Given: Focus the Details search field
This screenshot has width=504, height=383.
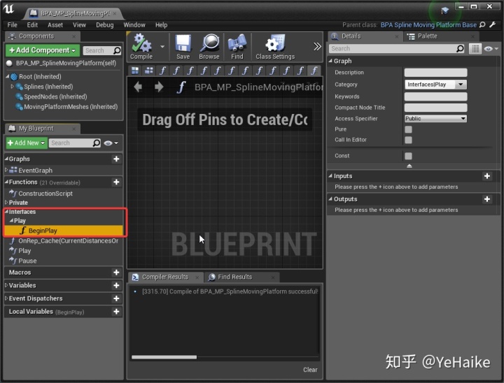Looking at the screenshot, I should tap(397, 48).
